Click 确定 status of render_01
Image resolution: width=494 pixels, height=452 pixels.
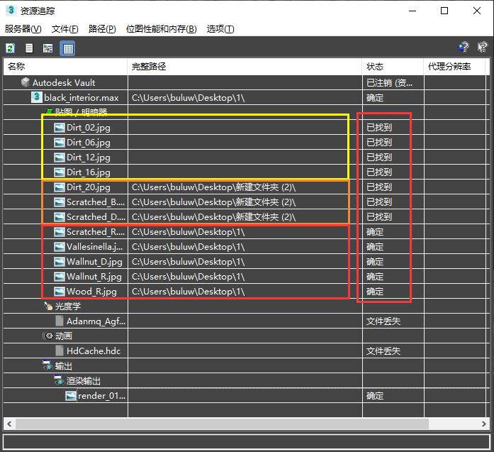coord(375,395)
